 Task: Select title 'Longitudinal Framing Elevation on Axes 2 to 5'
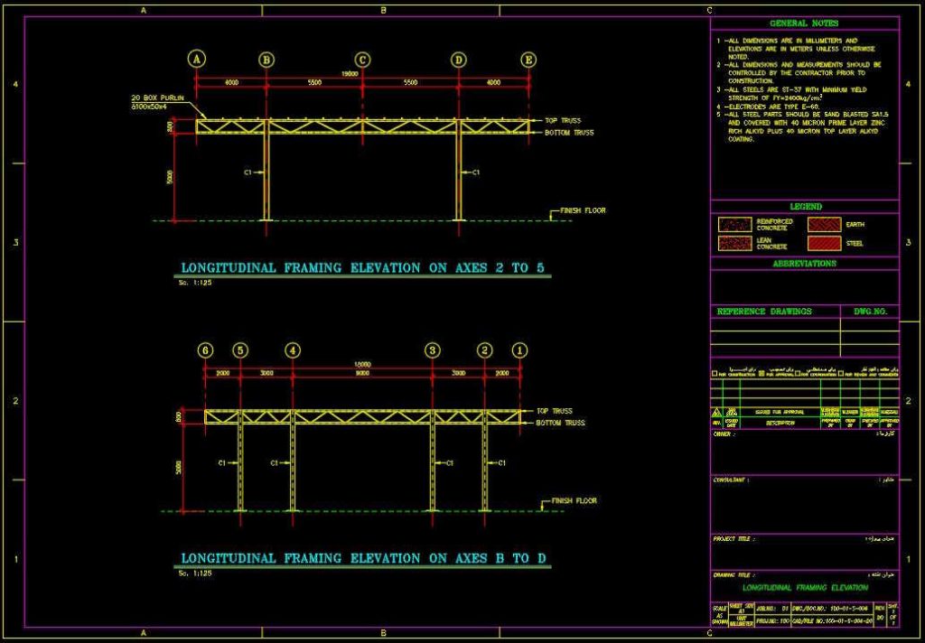click(366, 268)
